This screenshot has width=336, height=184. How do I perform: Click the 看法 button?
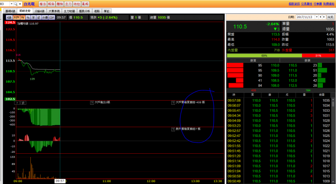click(x=42, y=4)
